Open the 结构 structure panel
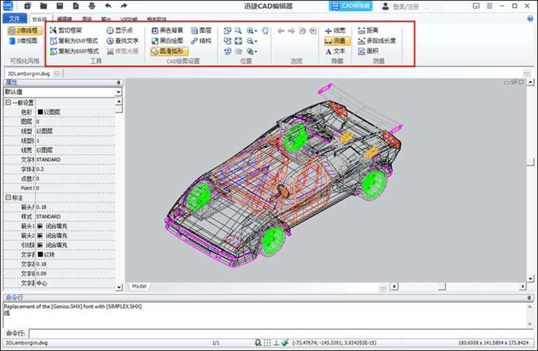538x351 pixels. (201, 41)
